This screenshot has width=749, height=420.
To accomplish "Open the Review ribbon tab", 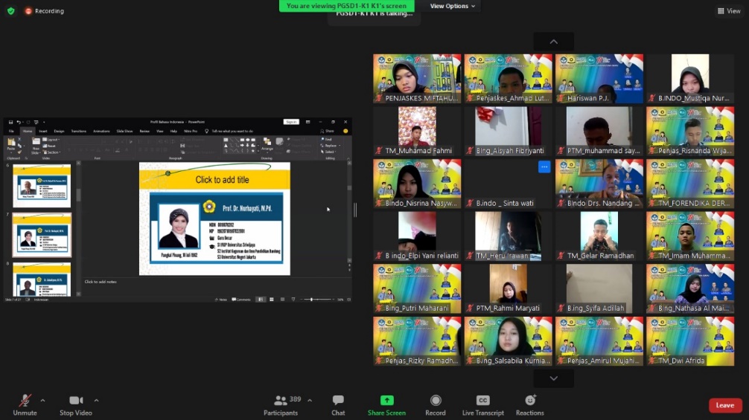I will 144,131.
